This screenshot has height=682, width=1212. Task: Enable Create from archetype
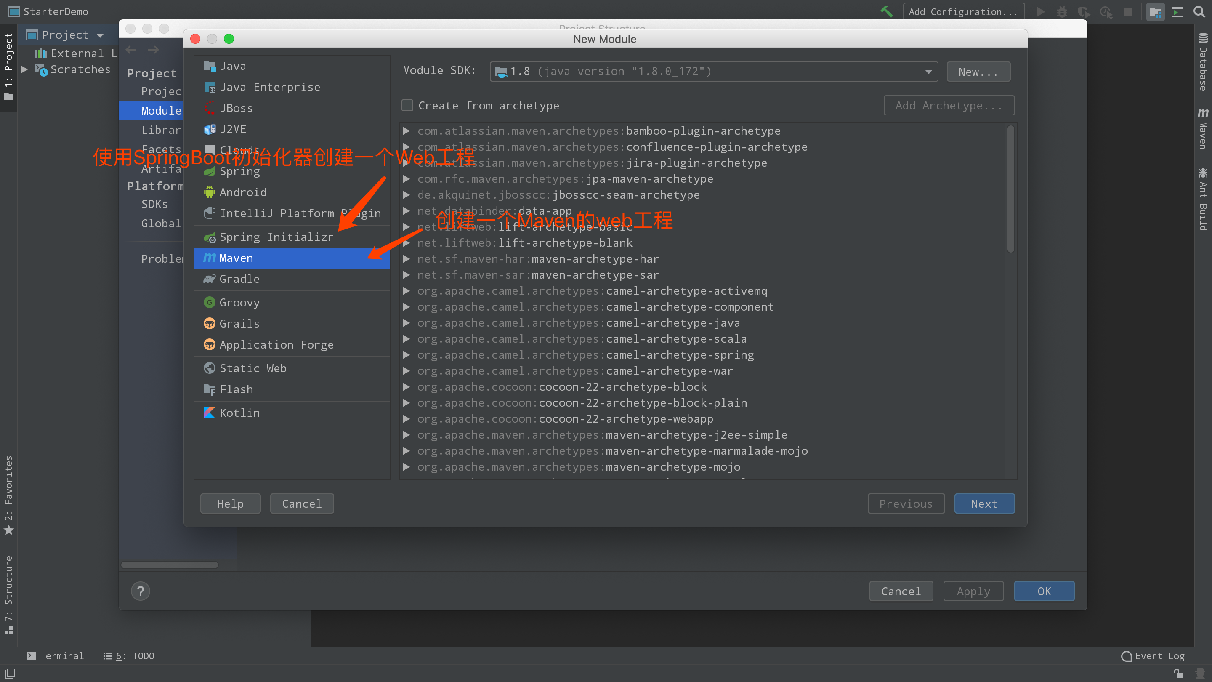pyautogui.click(x=407, y=105)
